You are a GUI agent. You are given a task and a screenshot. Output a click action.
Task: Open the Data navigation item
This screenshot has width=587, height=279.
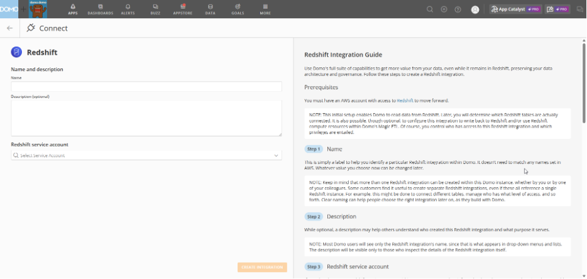click(210, 9)
